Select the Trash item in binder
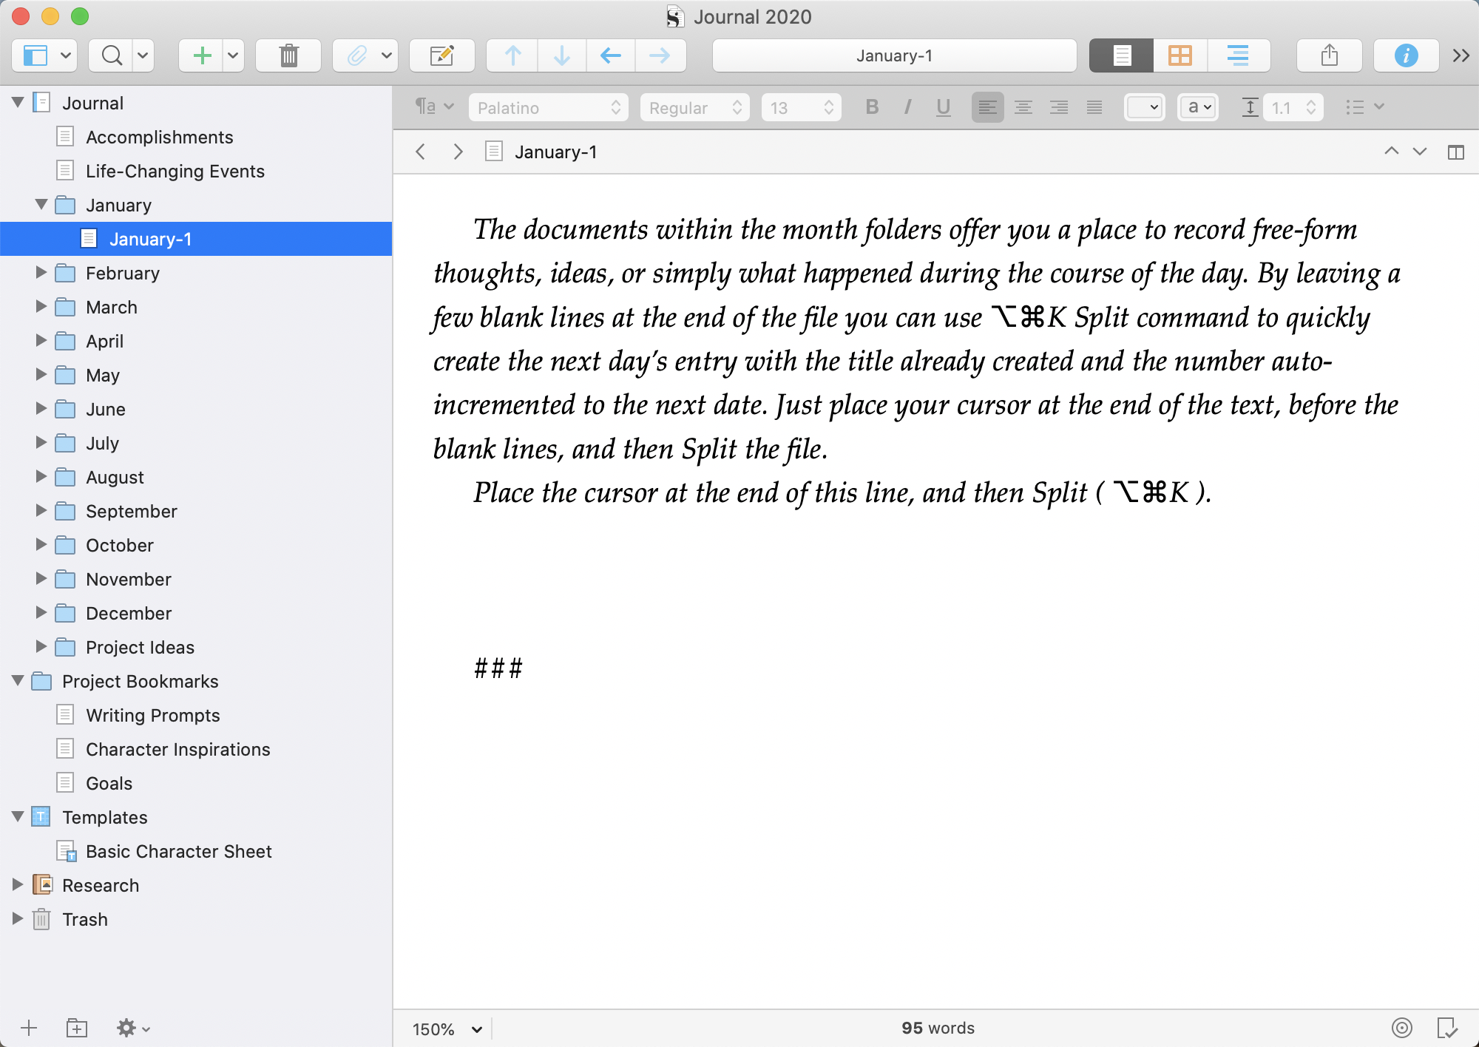The image size is (1479, 1047). 85,919
